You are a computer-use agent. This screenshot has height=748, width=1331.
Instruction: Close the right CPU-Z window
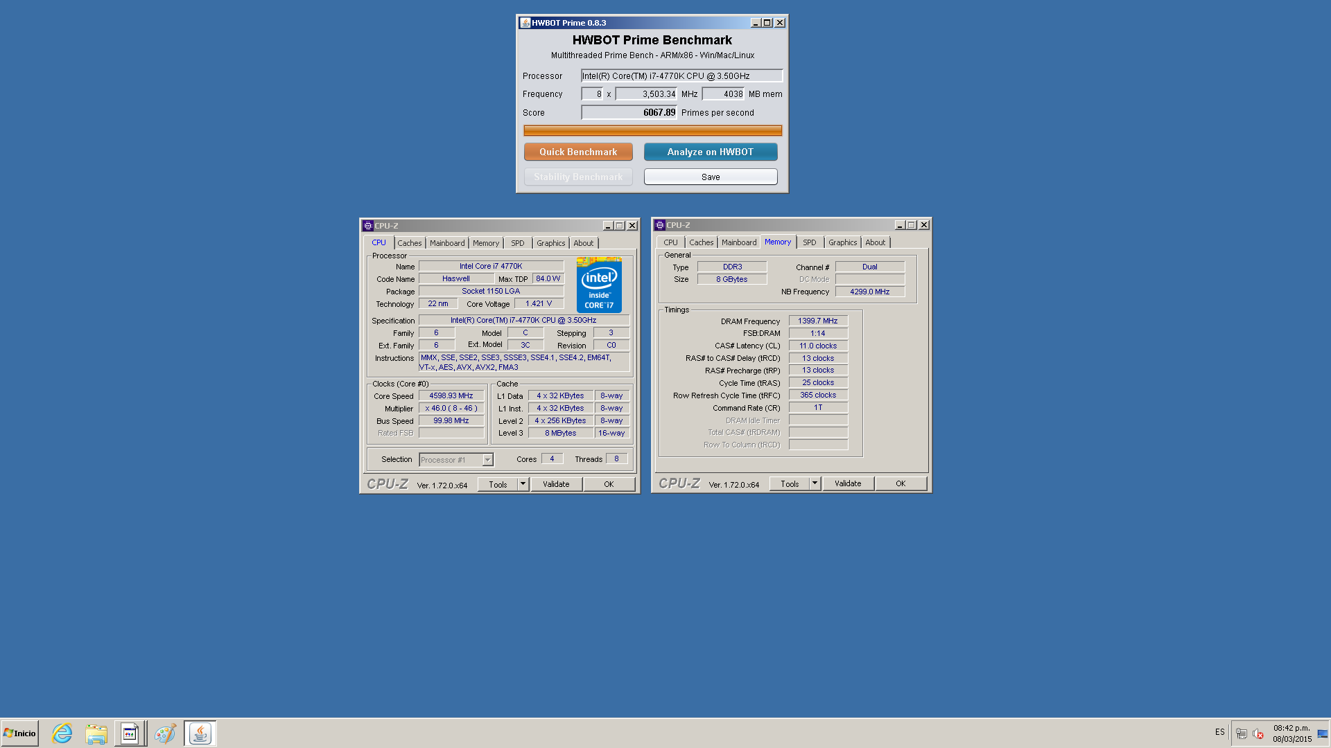[x=924, y=225]
